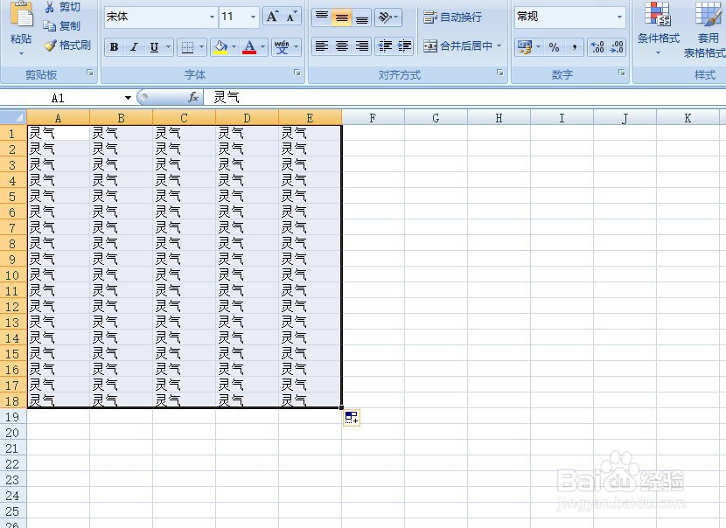The image size is (726, 528).
Task: Click the text orientation icon
Action: (388, 17)
